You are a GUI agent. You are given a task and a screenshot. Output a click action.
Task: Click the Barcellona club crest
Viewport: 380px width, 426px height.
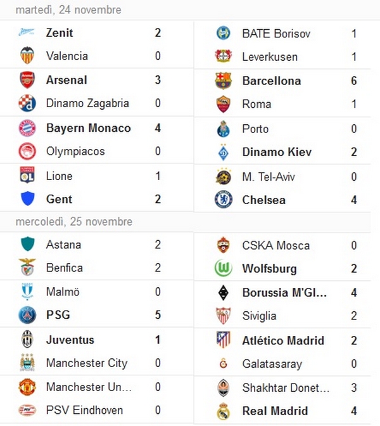(223, 81)
